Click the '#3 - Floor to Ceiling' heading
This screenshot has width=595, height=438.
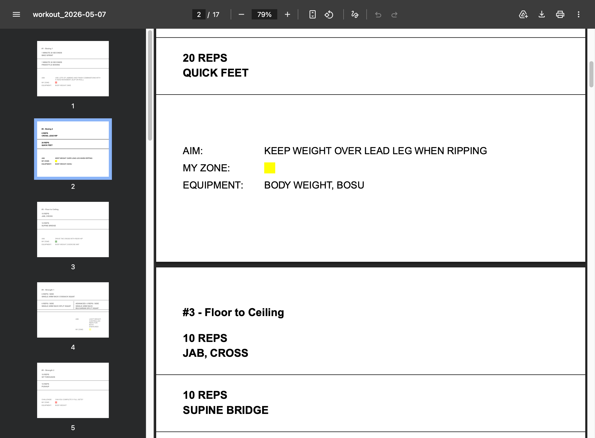(233, 312)
